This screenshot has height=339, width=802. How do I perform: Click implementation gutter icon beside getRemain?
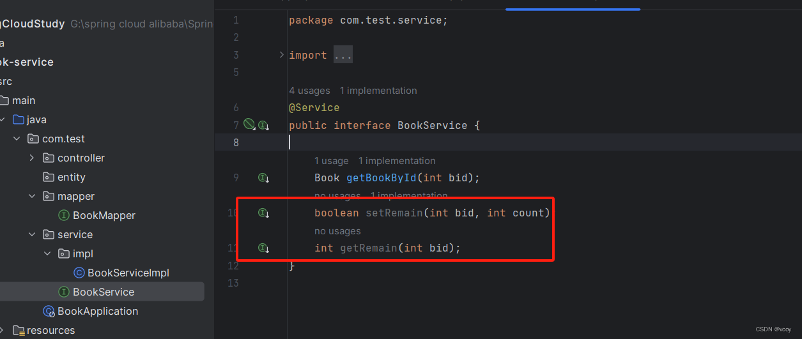click(263, 248)
